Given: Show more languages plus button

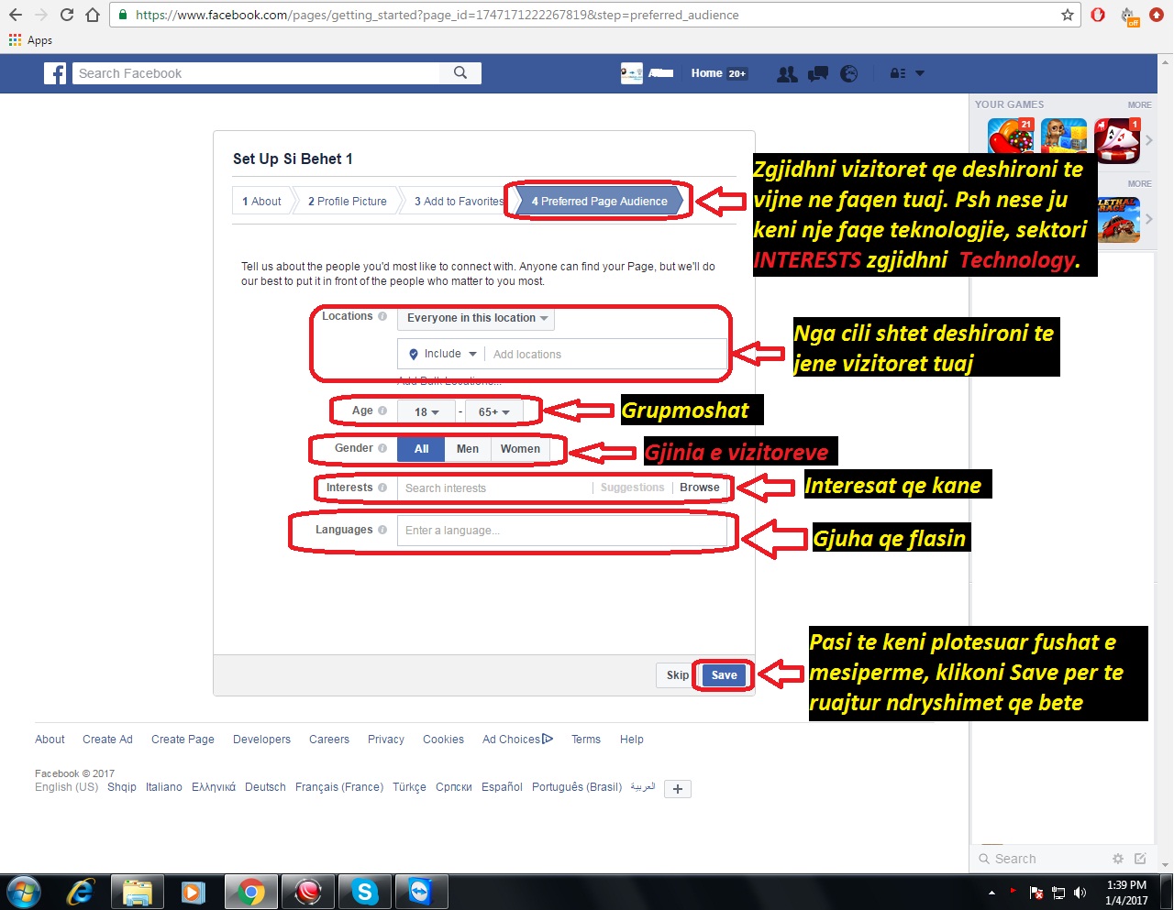Looking at the screenshot, I should 677,789.
